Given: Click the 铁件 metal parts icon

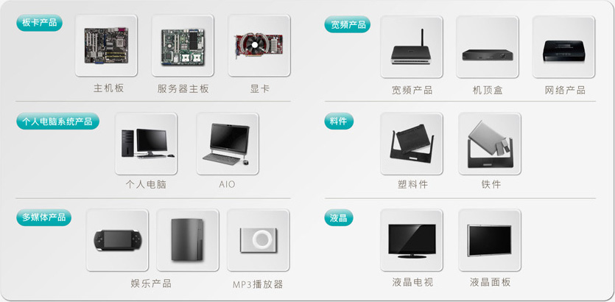Looking at the screenshot, I should pyautogui.click(x=490, y=144).
